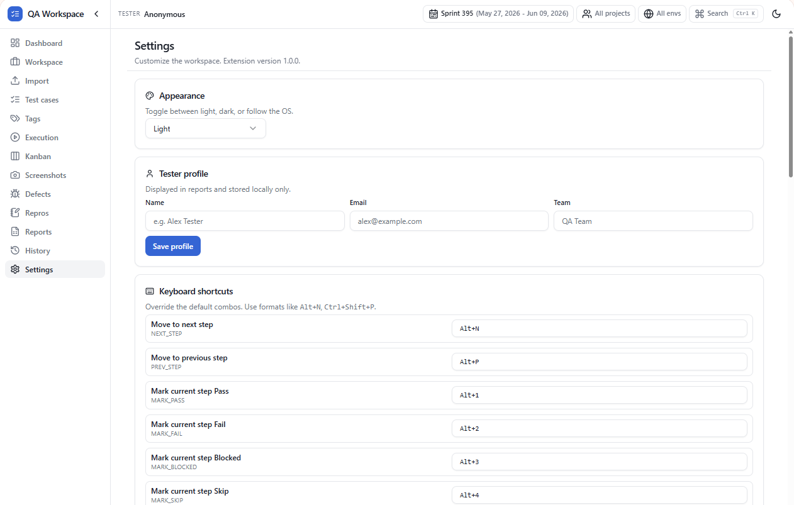794x505 pixels.
Task: Edit the Move to next step shortcut field
Action: pos(600,328)
